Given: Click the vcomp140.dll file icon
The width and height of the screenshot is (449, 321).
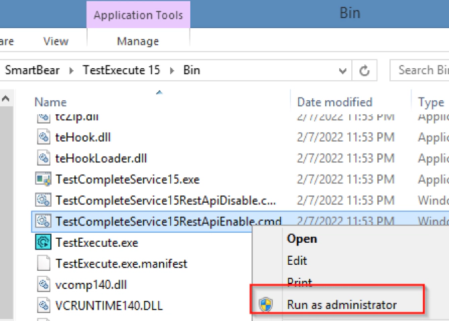Looking at the screenshot, I should 44,284.
